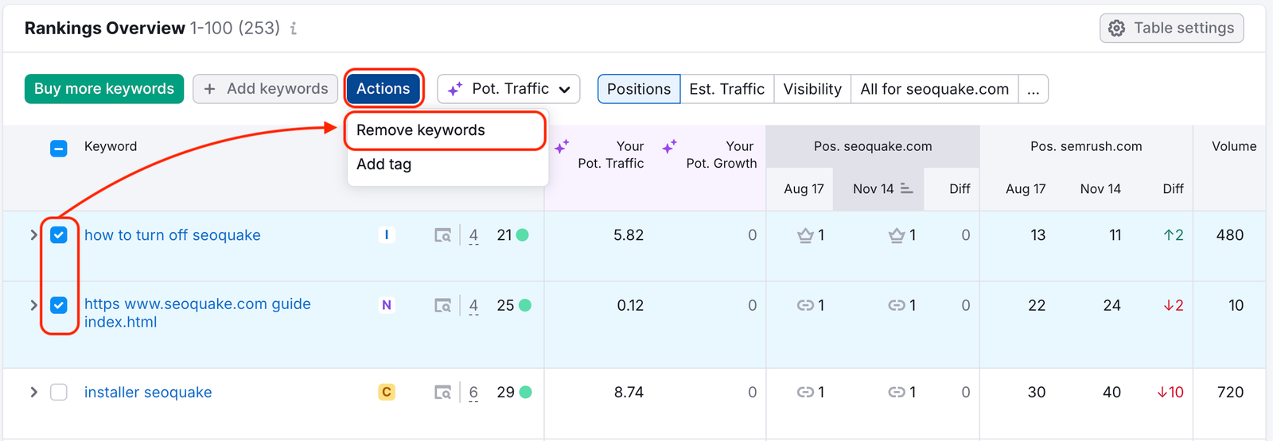This screenshot has height=441, width=1273.
Task: Switch to Visibility tab
Action: pyautogui.click(x=812, y=89)
